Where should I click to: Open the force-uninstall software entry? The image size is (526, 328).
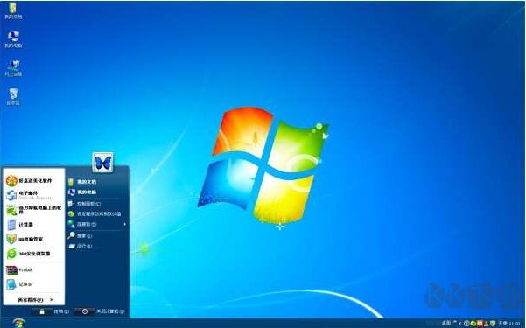(x=34, y=210)
